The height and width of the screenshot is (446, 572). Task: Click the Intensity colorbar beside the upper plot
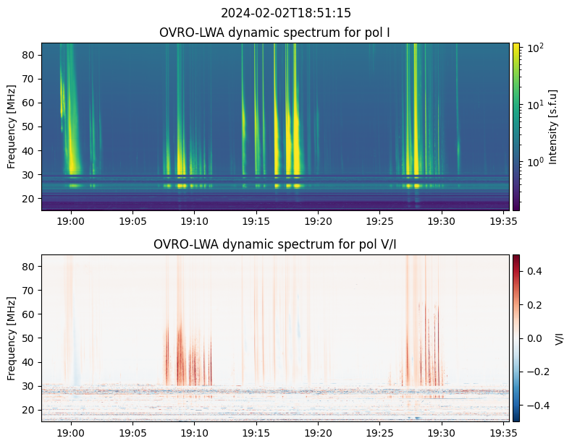point(516,126)
